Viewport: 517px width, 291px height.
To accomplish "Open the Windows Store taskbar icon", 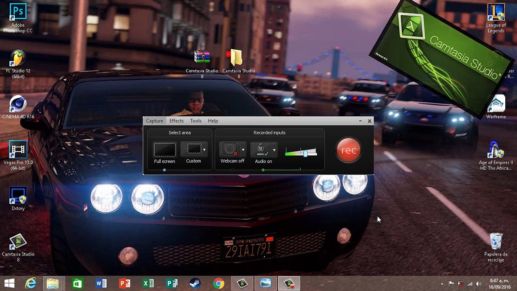I will point(77,283).
